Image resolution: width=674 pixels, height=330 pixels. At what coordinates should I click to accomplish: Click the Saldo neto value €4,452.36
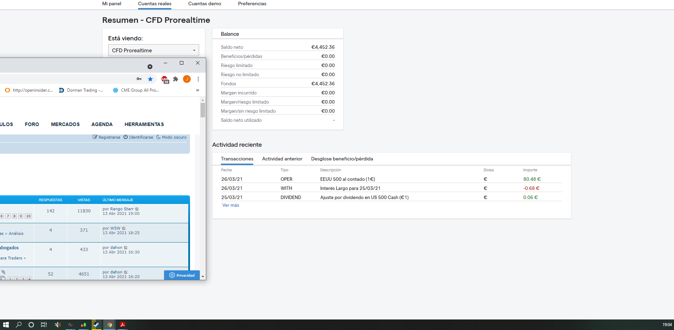(323, 47)
